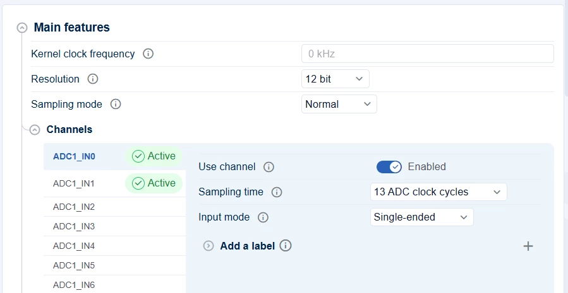Screen dimensions: 568x293
Task: Click the Main features heading
Action: click(72, 28)
